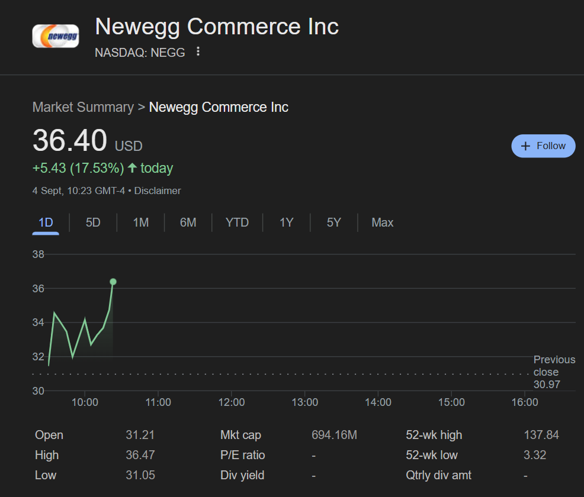The width and height of the screenshot is (584, 497).
Task: Click the 12:00 time axis label
Action: coord(232,402)
